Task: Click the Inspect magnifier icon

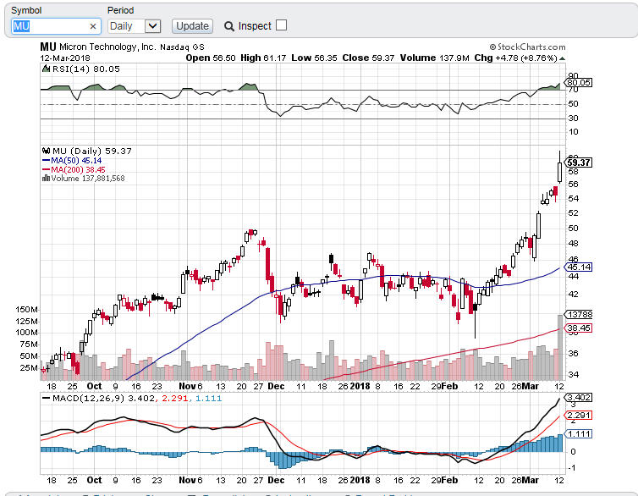Action: coord(228,26)
